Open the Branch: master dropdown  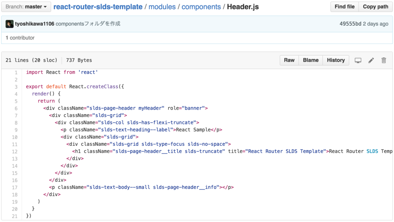click(x=26, y=6)
